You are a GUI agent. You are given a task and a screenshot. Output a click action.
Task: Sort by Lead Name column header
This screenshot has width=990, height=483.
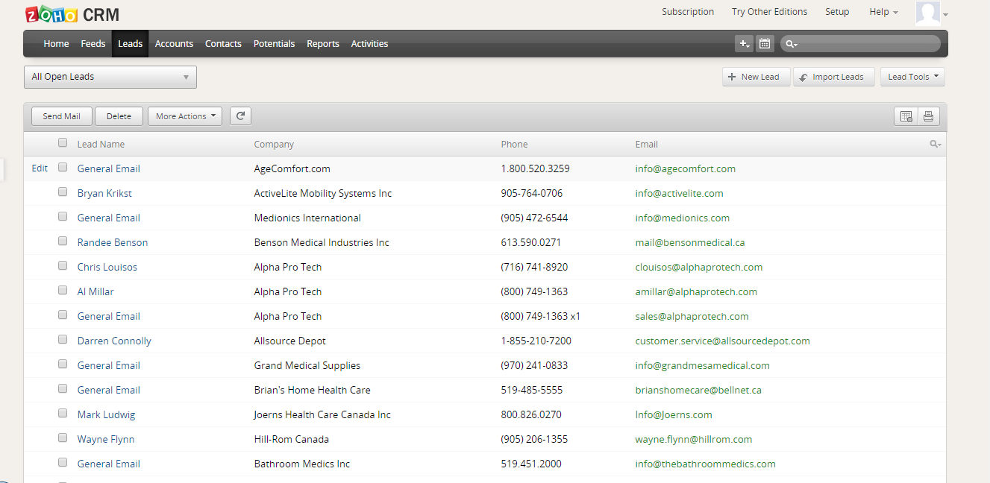[x=101, y=144]
